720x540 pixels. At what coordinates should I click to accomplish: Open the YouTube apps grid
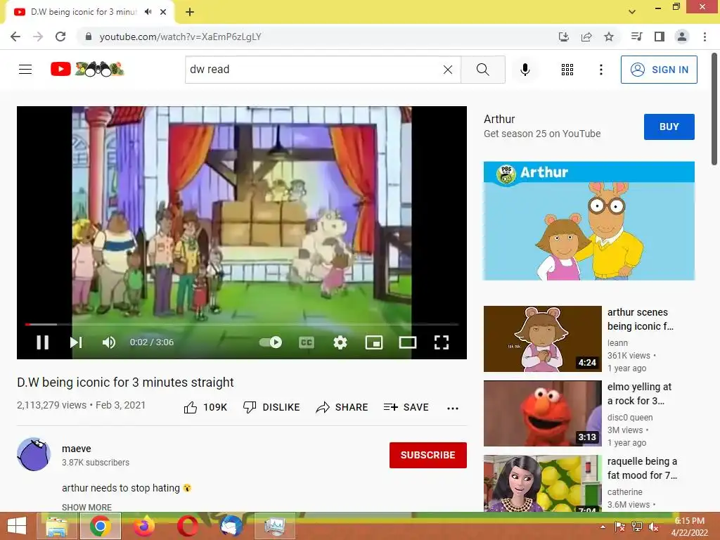(x=567, y=70)
